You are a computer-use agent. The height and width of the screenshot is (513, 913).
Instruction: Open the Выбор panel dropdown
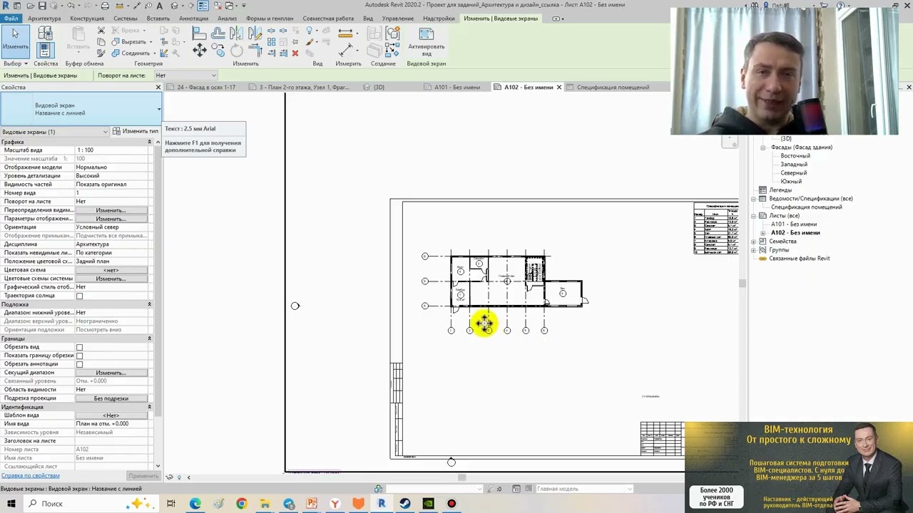(x=16, y=64)
